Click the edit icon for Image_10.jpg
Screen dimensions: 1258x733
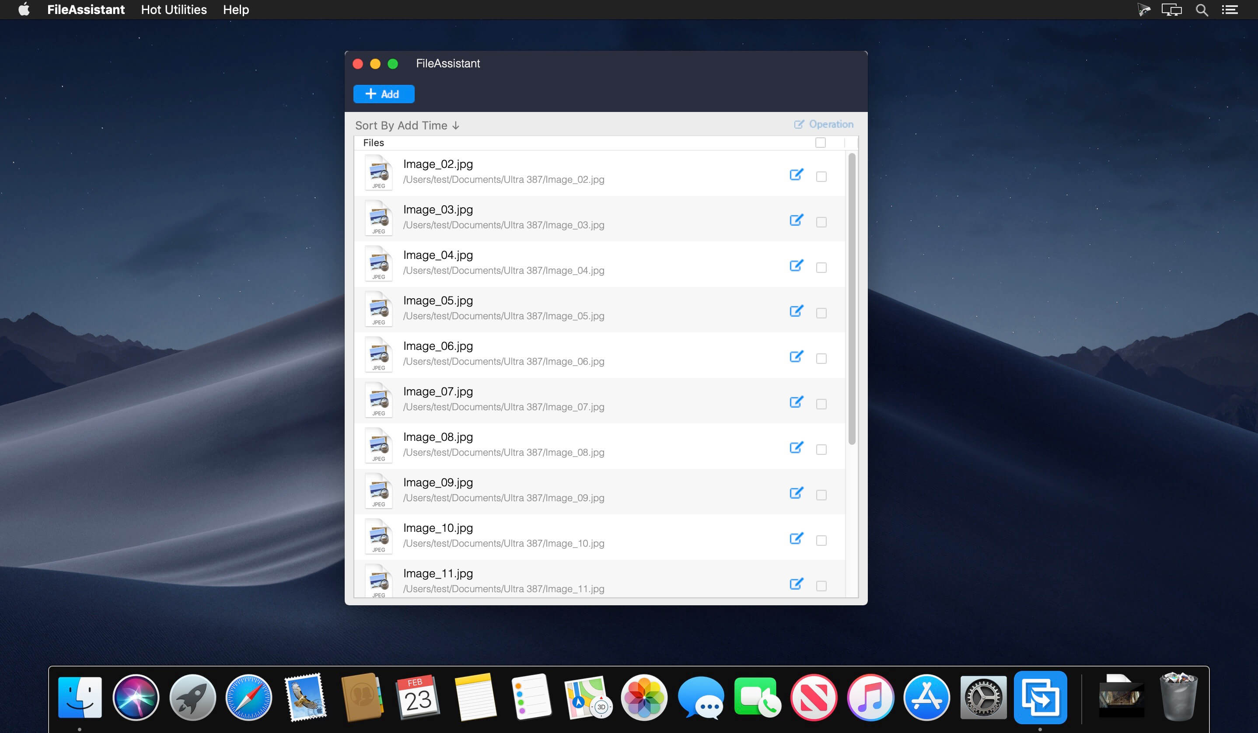796,538
